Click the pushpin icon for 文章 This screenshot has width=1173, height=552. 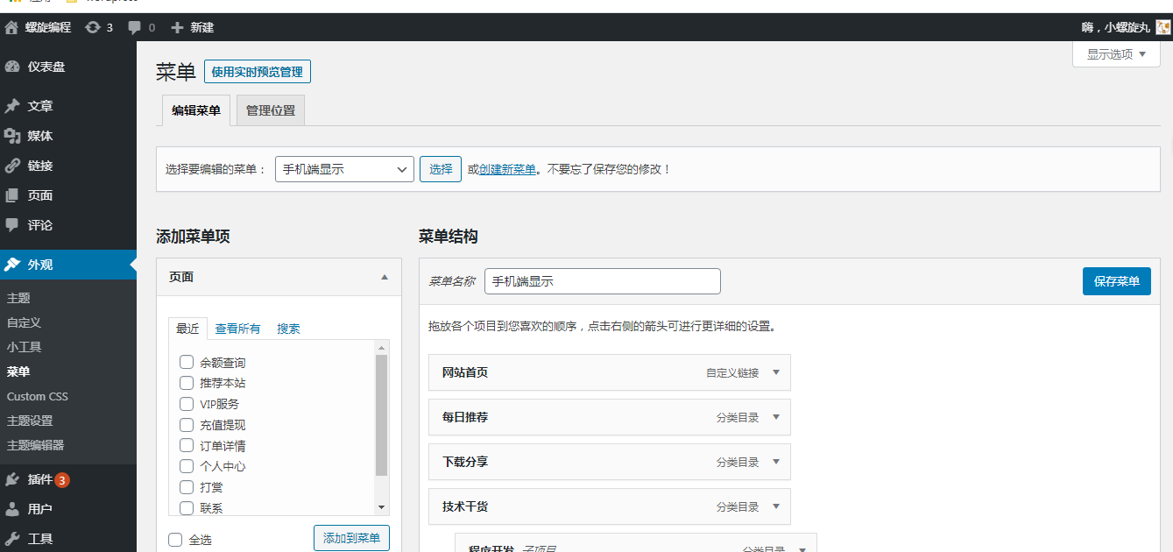pyautogui.click(x=12, y=106)
